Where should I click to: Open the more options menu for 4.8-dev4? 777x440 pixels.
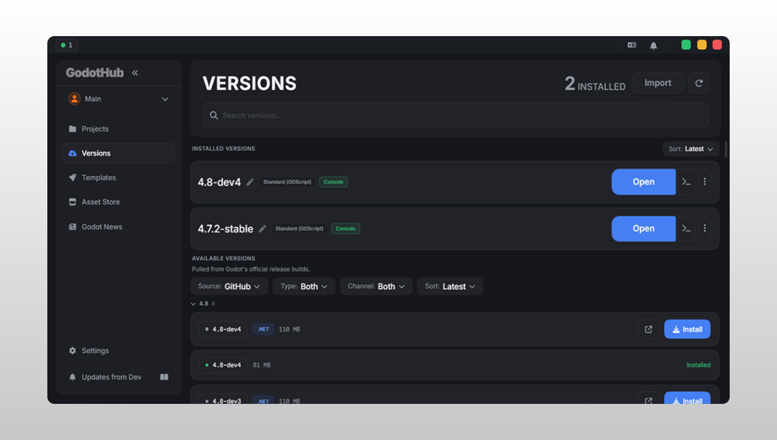[705, 182]
